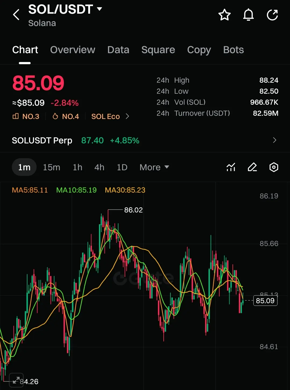
Task: Tap the 24h Turnover value 82.59M
Action: [x=266, y=113]
